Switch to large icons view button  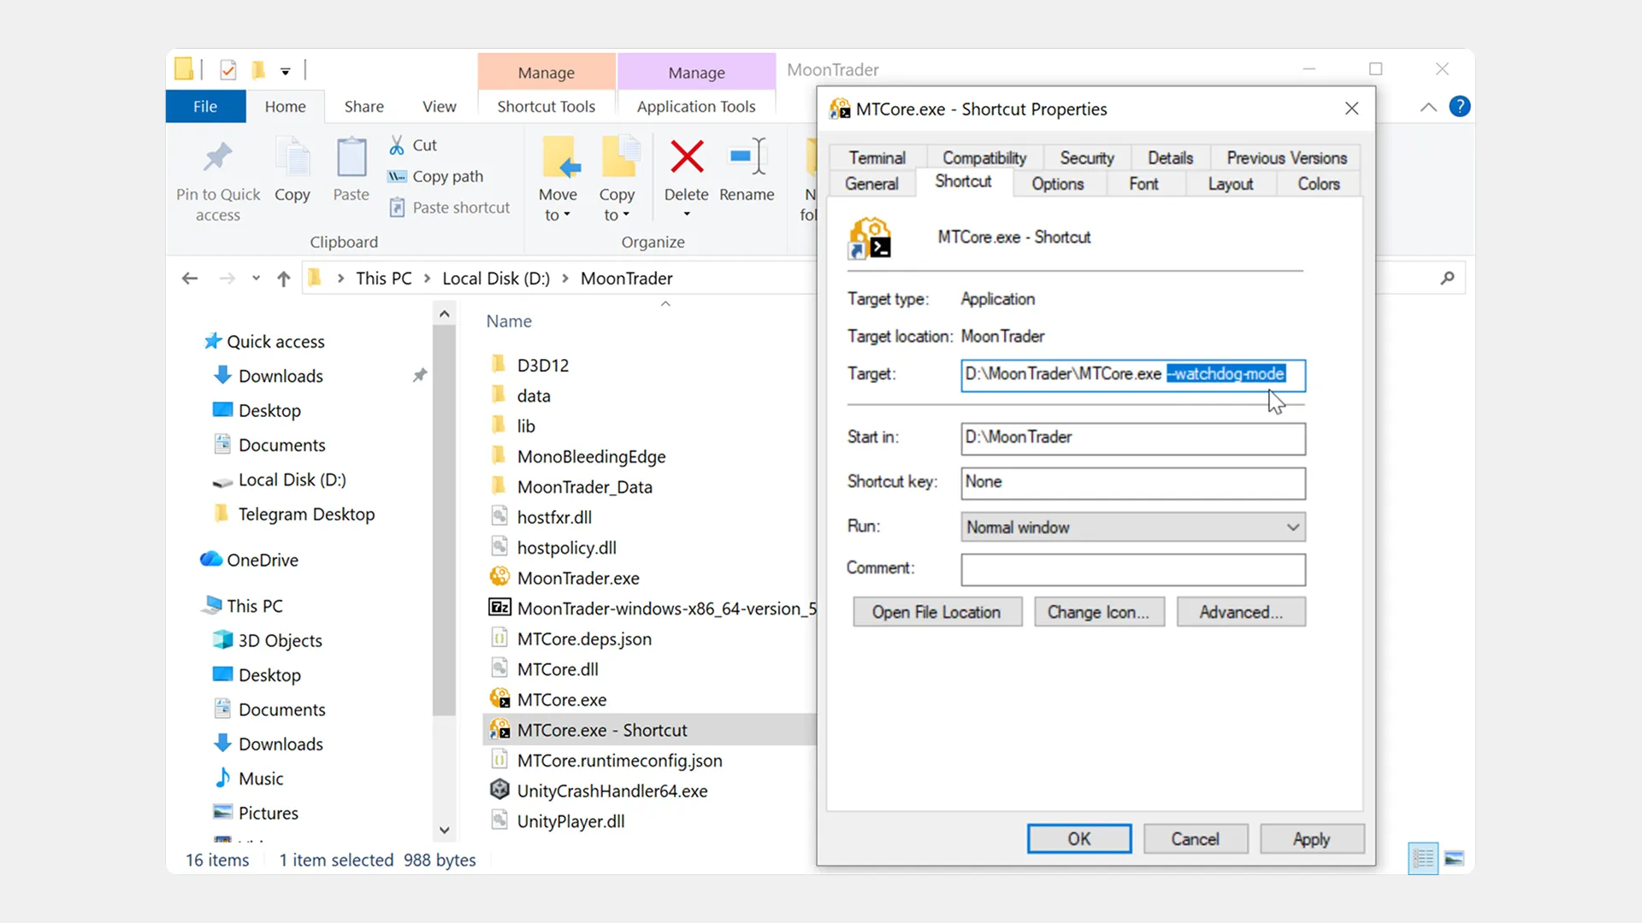pyautogui.click(x=1454, y=859)
